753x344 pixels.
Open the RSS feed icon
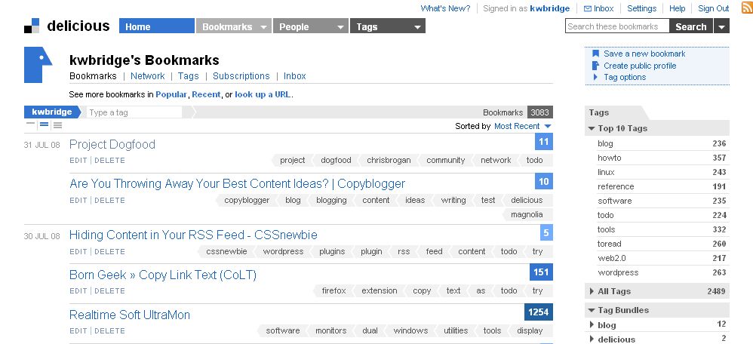tap(747, 8)
